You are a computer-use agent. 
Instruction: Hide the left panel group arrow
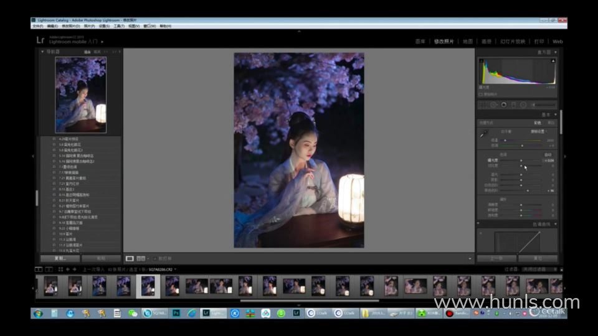[x=33, y=156]
